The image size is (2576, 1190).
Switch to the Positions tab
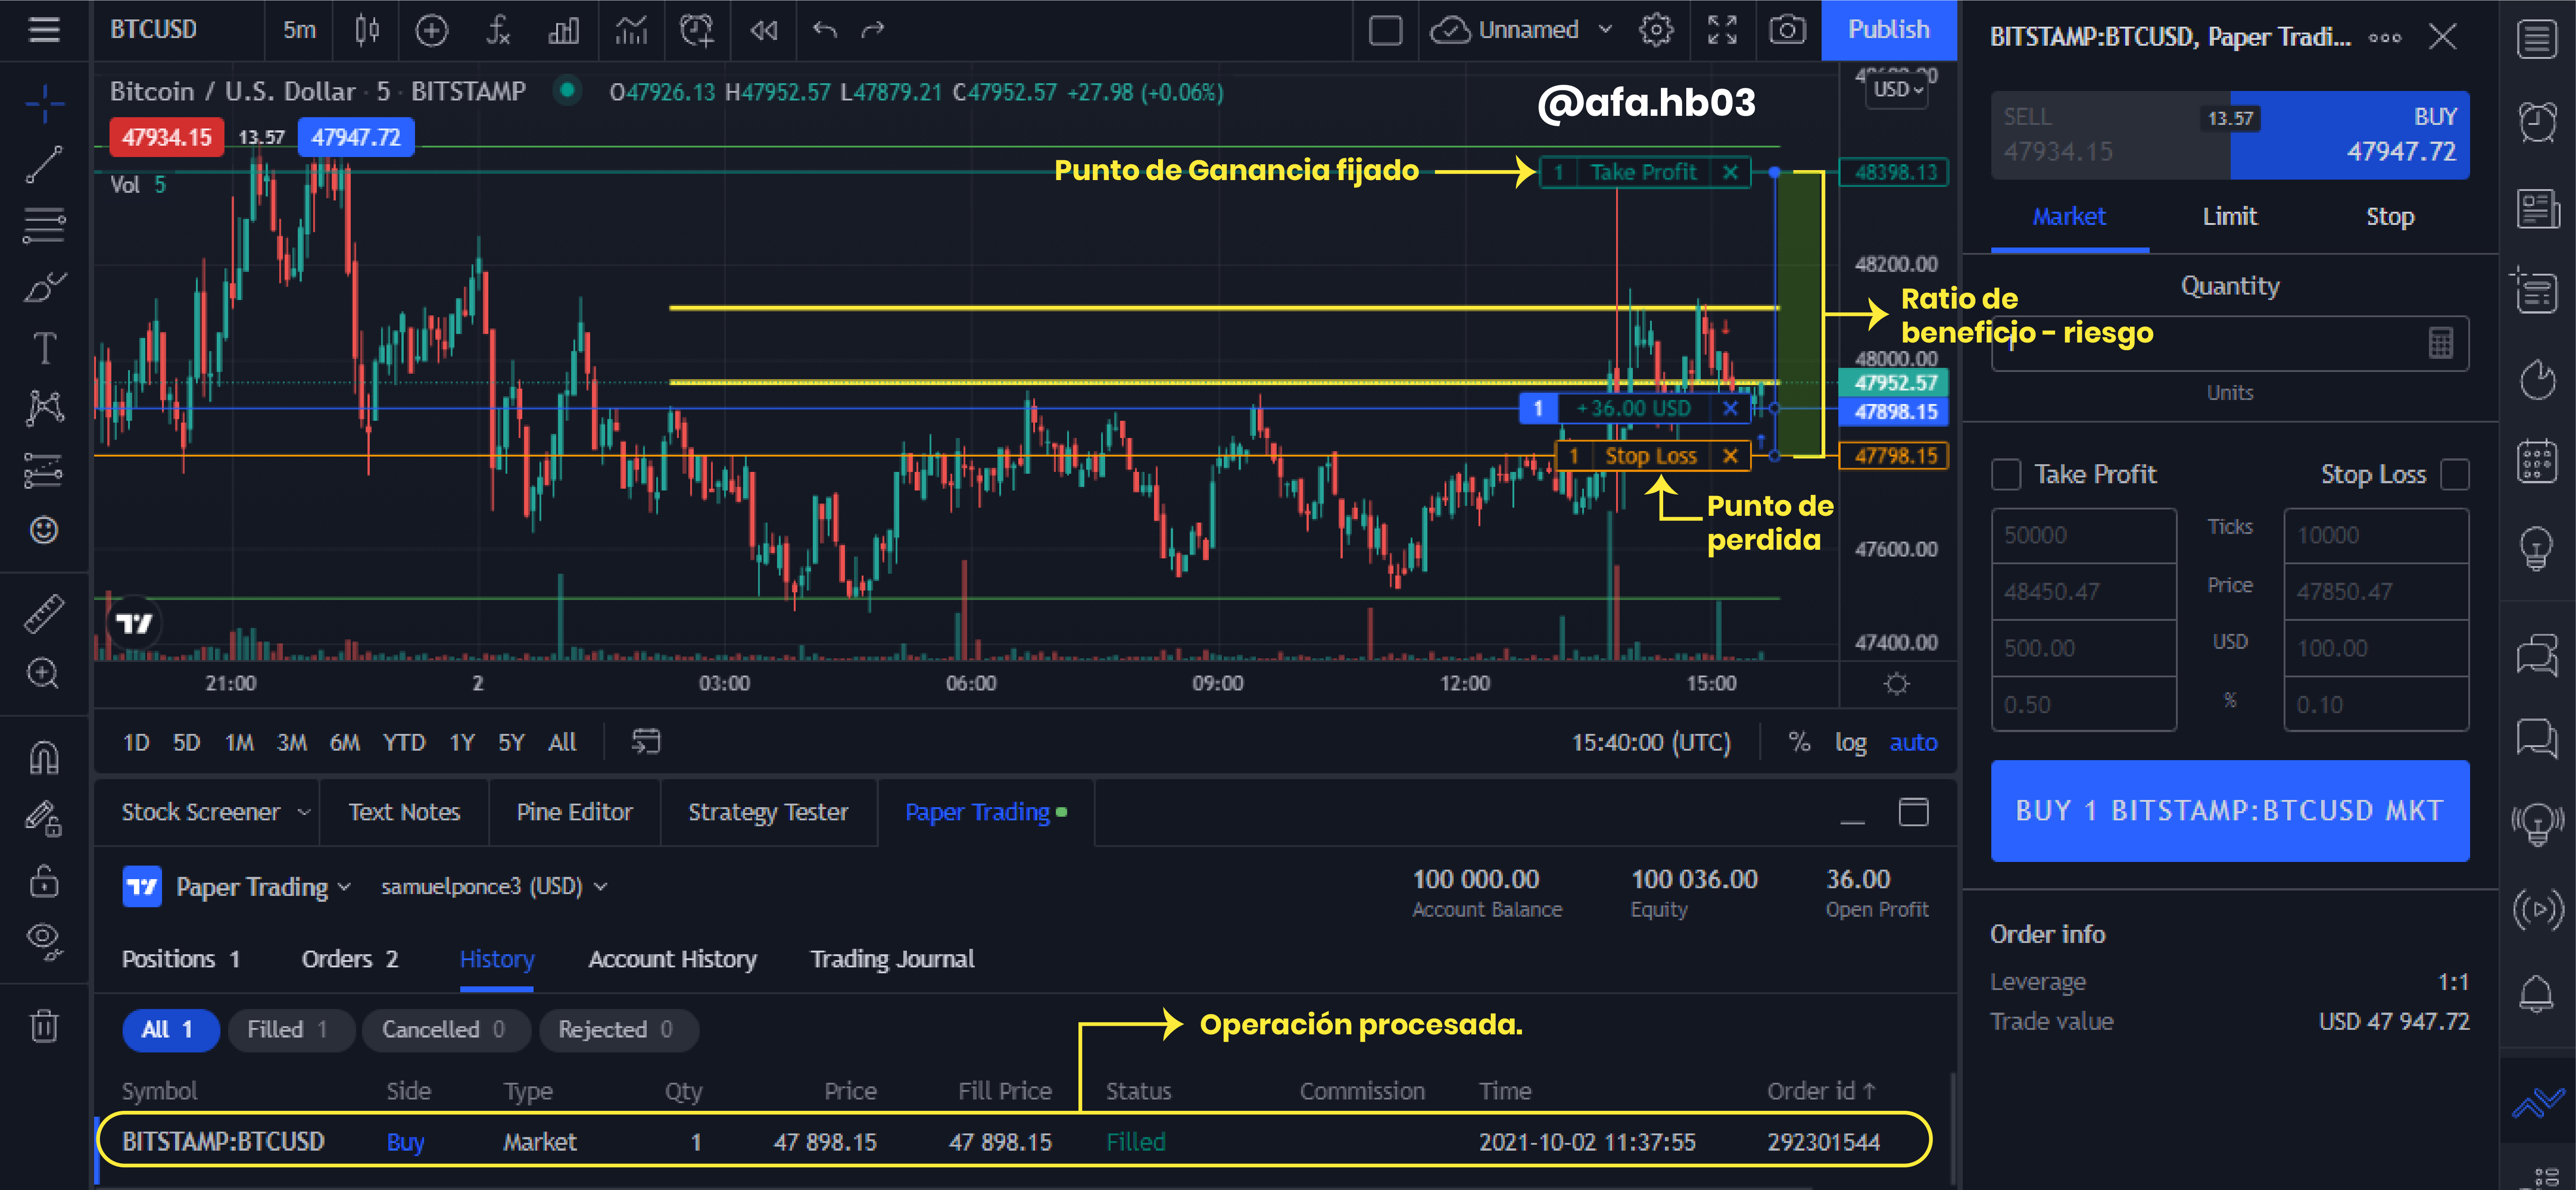coord(181,960)
